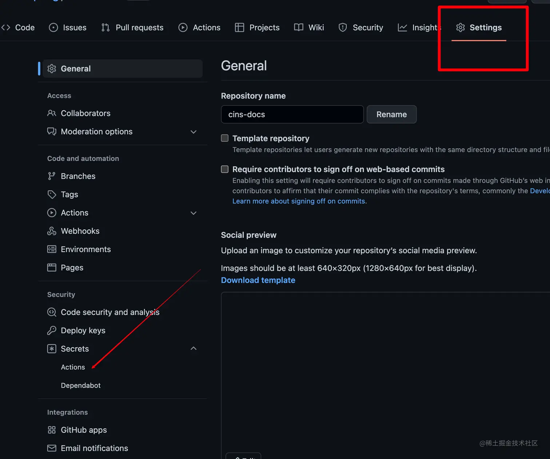The width and height of the screenshot is (550, 459).
Task: Click the Deploy keys key icon
Action: point(52,330)
